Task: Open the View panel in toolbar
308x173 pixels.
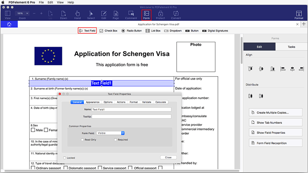Action: pos(8,15)
